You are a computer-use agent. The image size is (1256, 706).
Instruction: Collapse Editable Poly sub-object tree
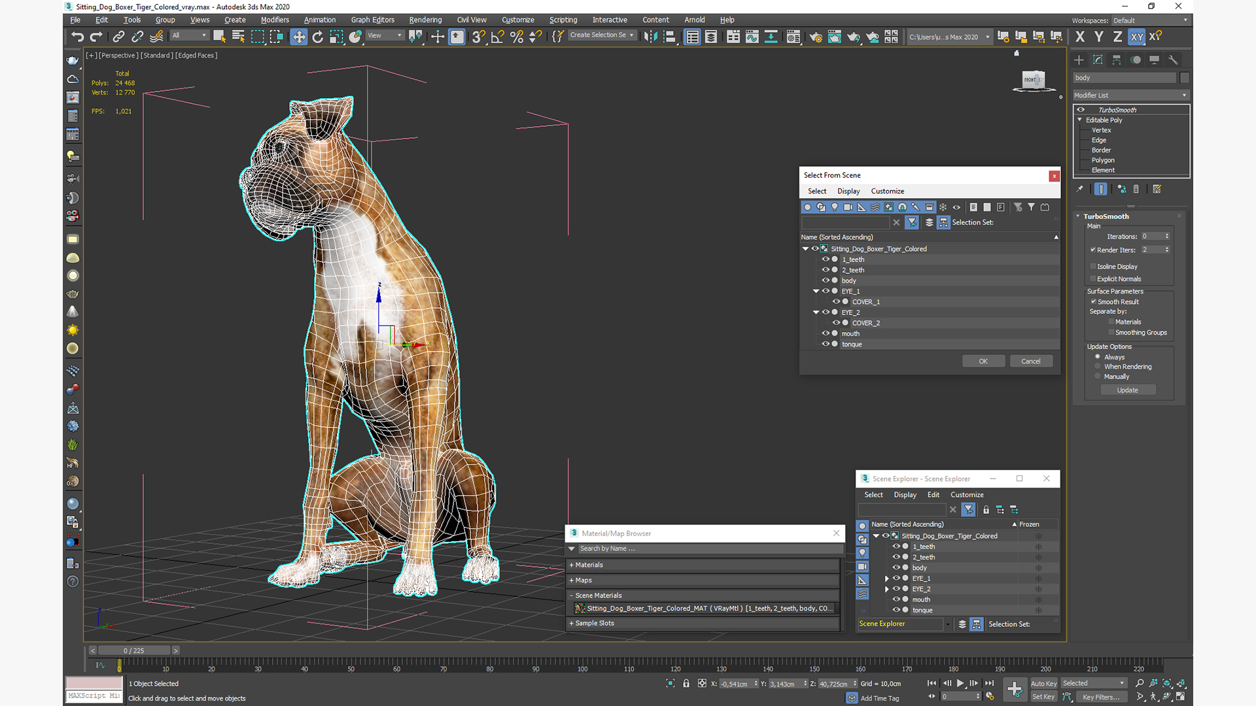tap(1079, 120)
